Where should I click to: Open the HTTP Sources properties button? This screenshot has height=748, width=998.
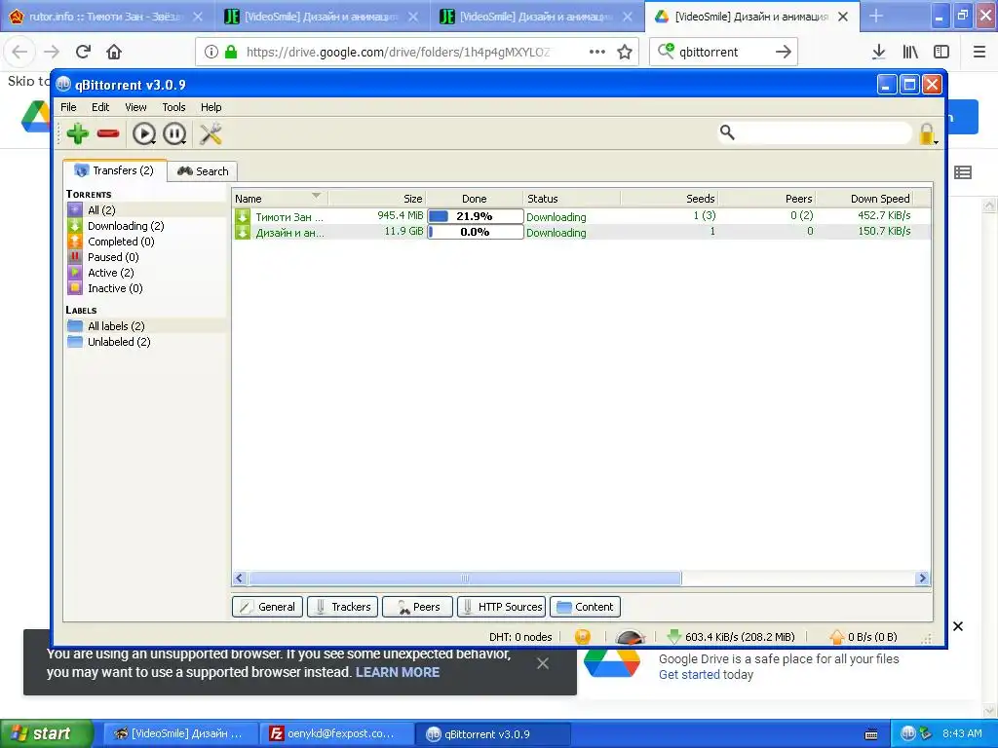pyautogui.click(x=502, y=607)
